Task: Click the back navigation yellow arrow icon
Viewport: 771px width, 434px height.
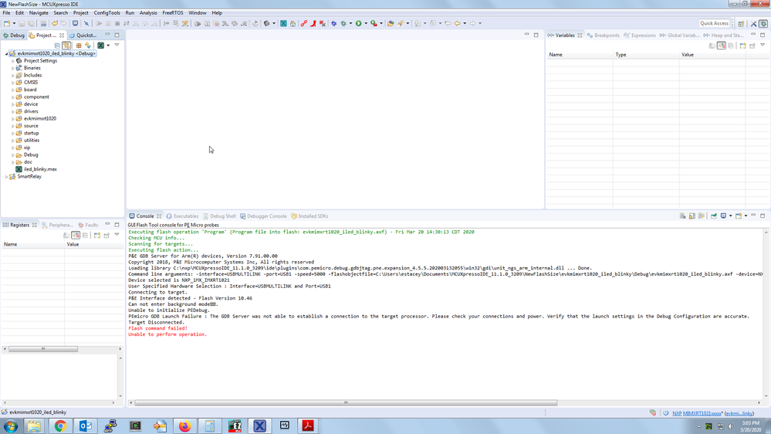Action: click(x=458, y=23)
